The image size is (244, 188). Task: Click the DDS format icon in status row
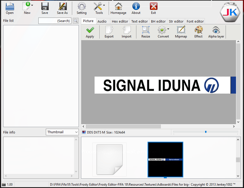84,132
